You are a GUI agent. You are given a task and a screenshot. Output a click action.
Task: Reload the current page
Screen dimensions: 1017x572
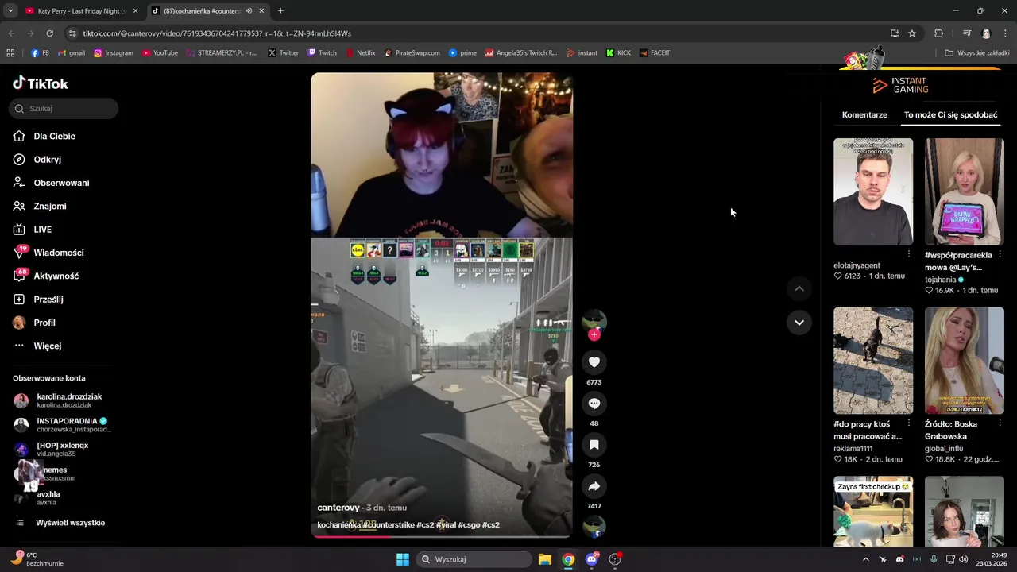pyautogui.click(x=49, y=33)
